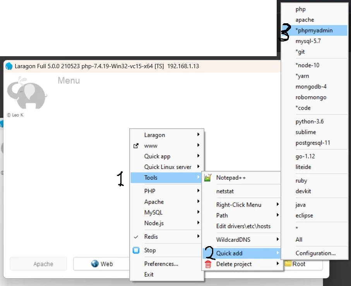Click the Web button

pos(101,264)
